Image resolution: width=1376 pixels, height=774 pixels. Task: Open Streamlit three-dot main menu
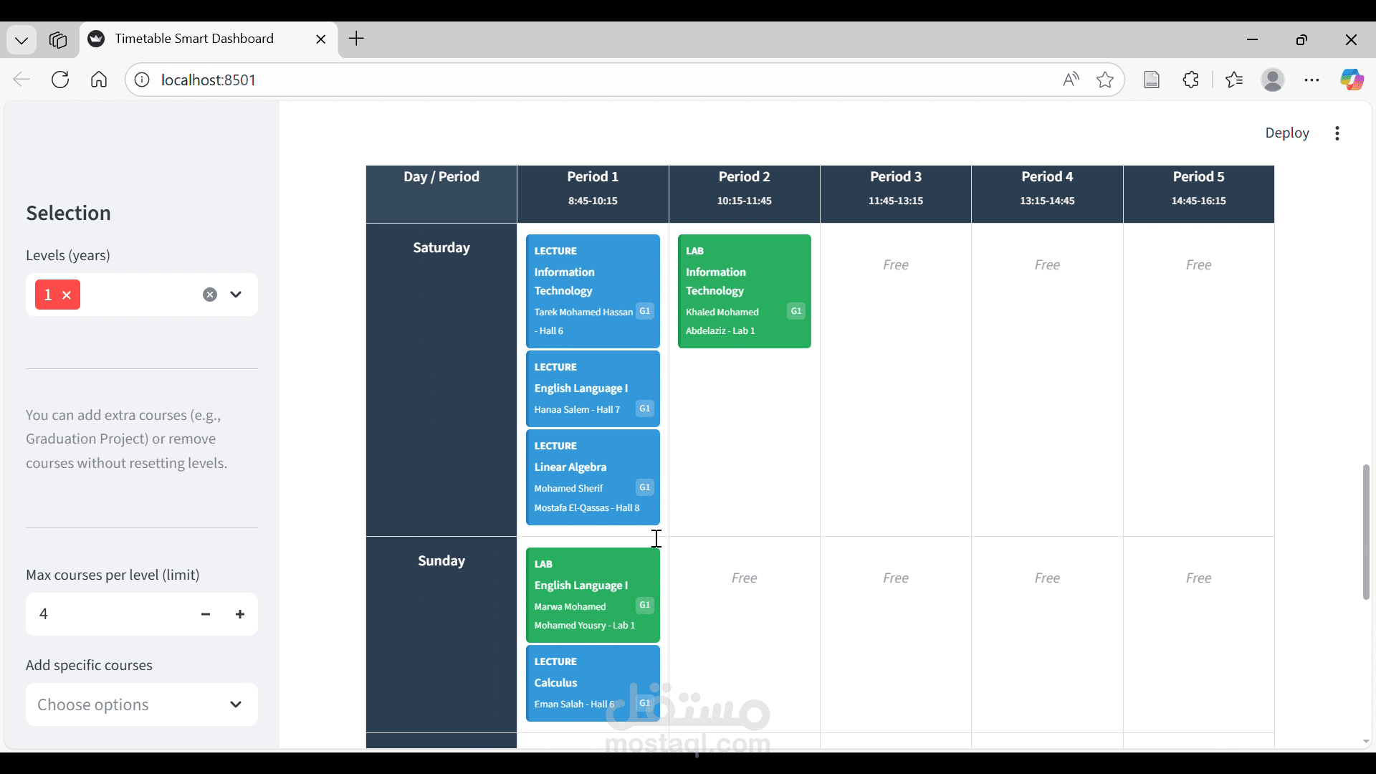1337,133
